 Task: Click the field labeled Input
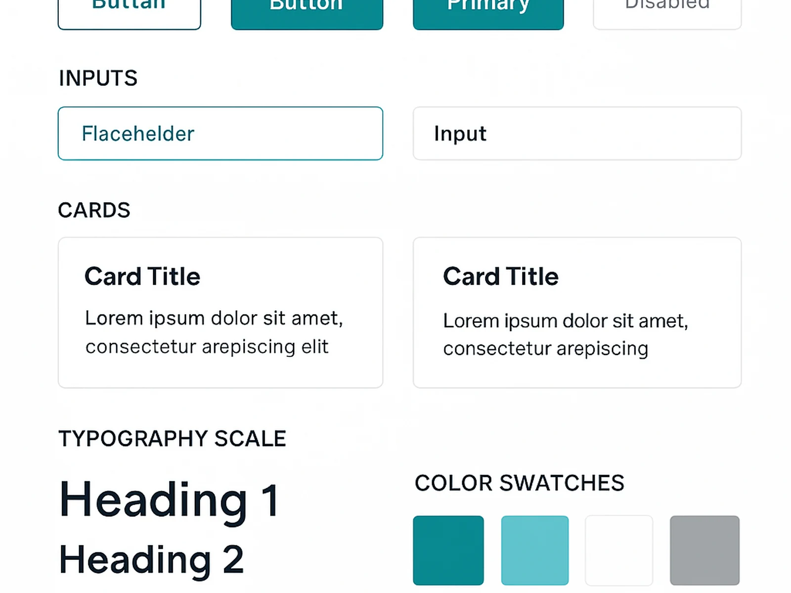(577, 133)
